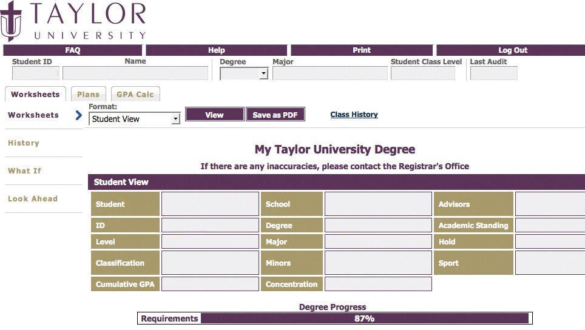Open What If in the sidebar

(24, 171)
